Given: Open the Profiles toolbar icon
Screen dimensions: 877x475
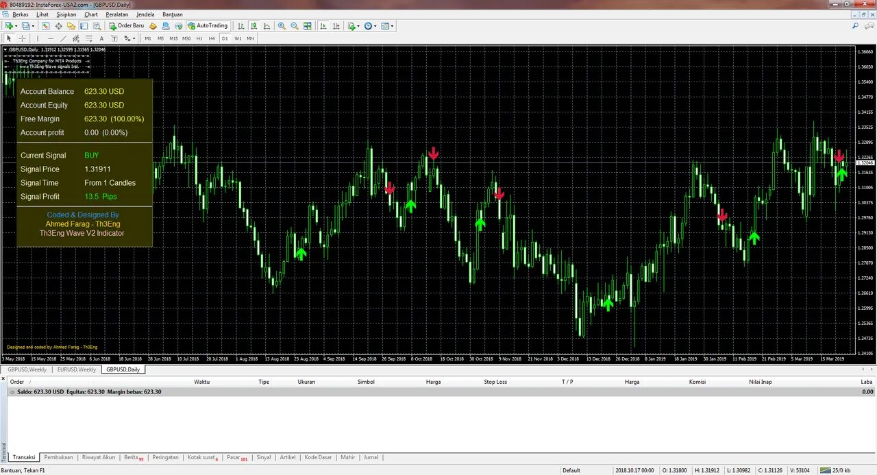Looking at the screenshot, I should 26,26.
